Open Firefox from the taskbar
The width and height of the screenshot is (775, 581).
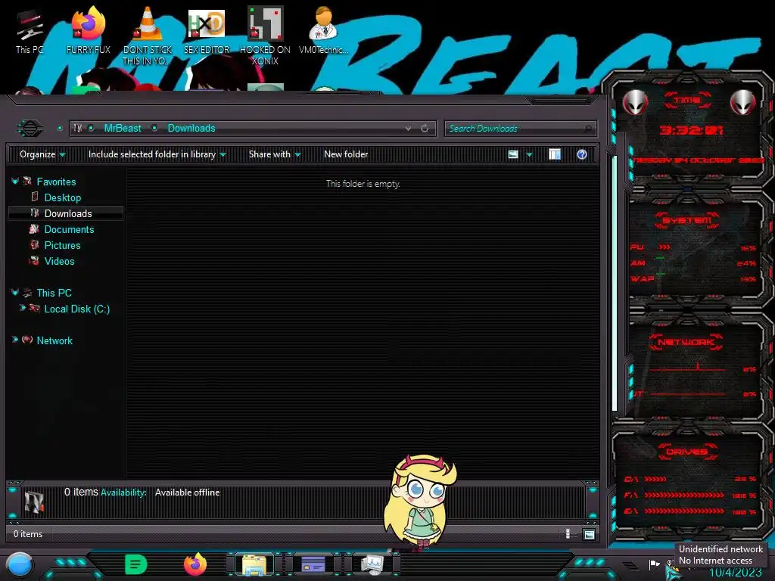click(x=195, y=564)
